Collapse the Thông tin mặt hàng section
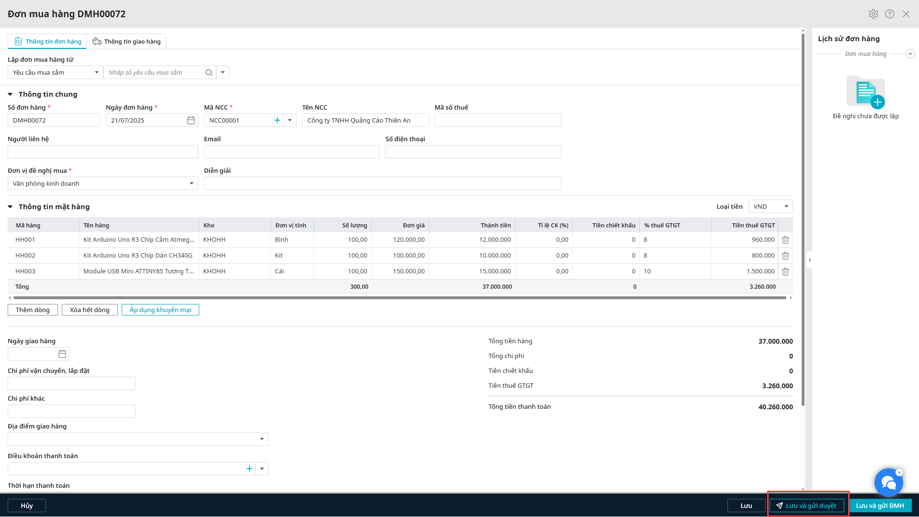Viewport: 919px width, 517px height. point(10,207)
